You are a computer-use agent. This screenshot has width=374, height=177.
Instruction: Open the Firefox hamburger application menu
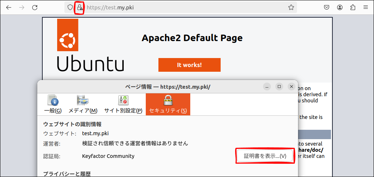(366, 7)
